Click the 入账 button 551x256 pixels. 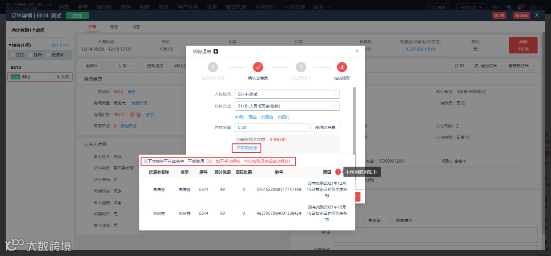click(122, 66)
